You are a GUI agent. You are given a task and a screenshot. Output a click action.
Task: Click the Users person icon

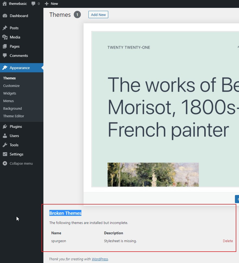[5, 136]
